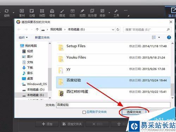Open the 日历 calendar tool
This screenshot has height=132, width=176.
tap(73, 13)
